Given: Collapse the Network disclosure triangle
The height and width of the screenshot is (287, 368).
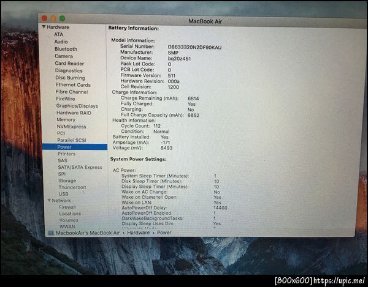Looking at the screenshot, I should click(x=49, y=200).
